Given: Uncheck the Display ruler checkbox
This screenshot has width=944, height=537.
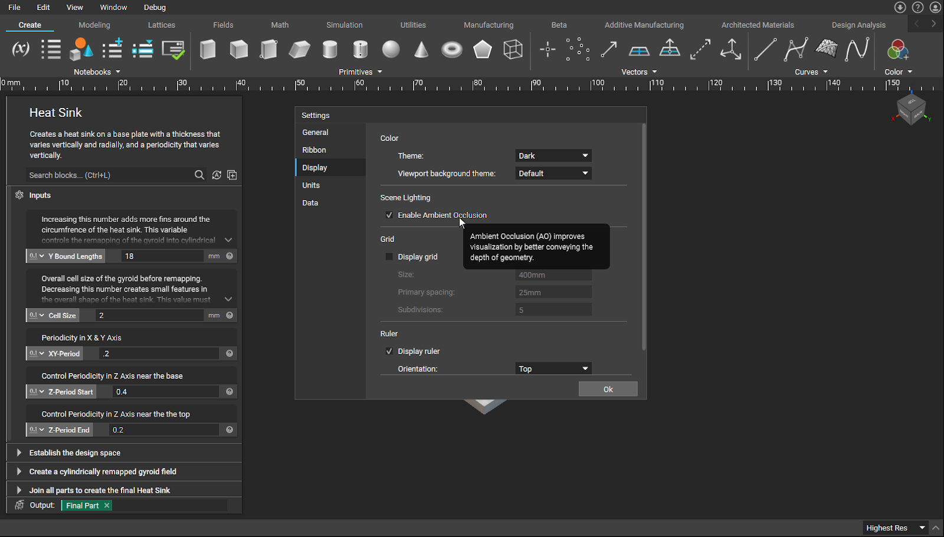Looking at the screenshot, I should [x=389, y=351].
